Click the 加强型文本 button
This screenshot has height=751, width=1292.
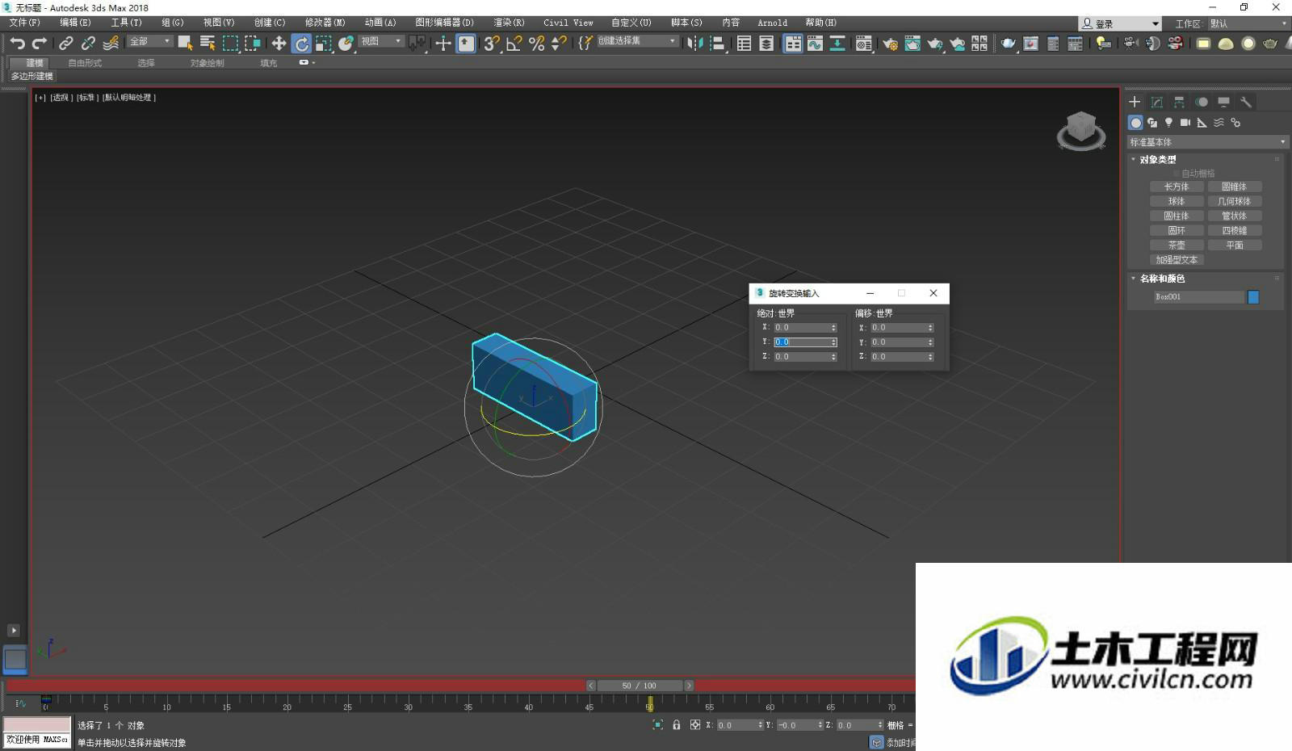[1177, 259]
